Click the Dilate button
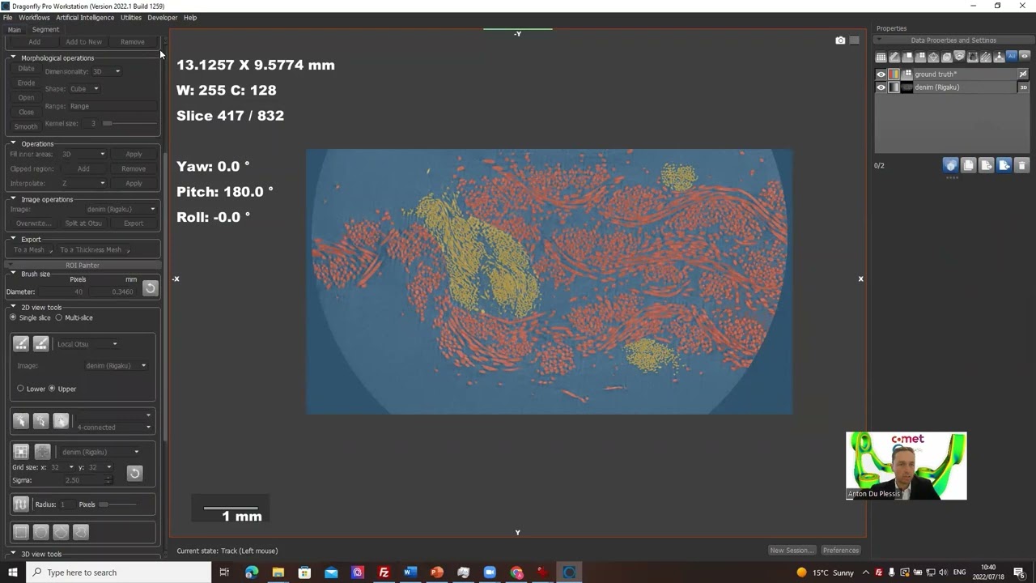 (26, 69)
